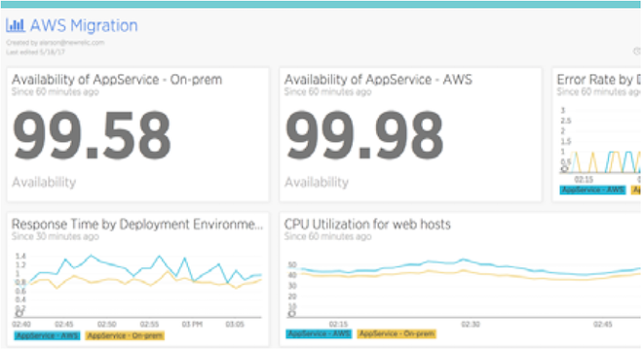Open CPU Utilization for web hosts widget title
Image resolution: width=643 pixels, height=350 pixels.
367,225
